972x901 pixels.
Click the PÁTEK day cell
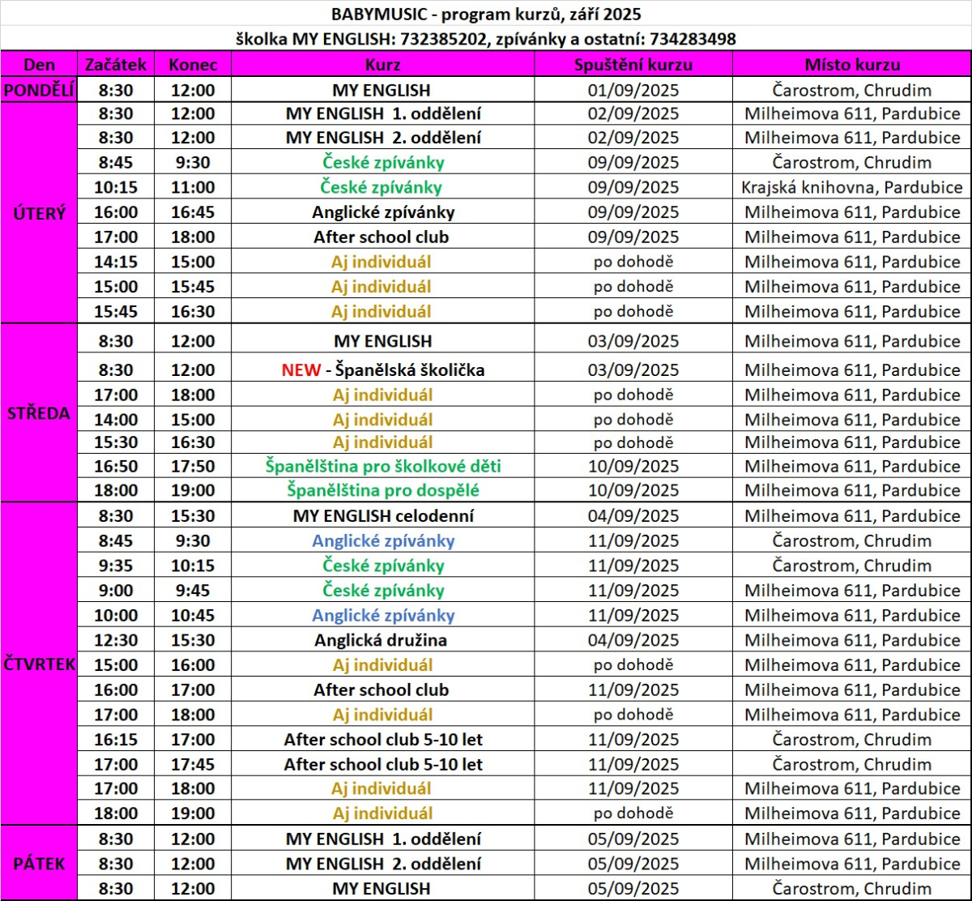pyautogui.click(x=39, y=863)
